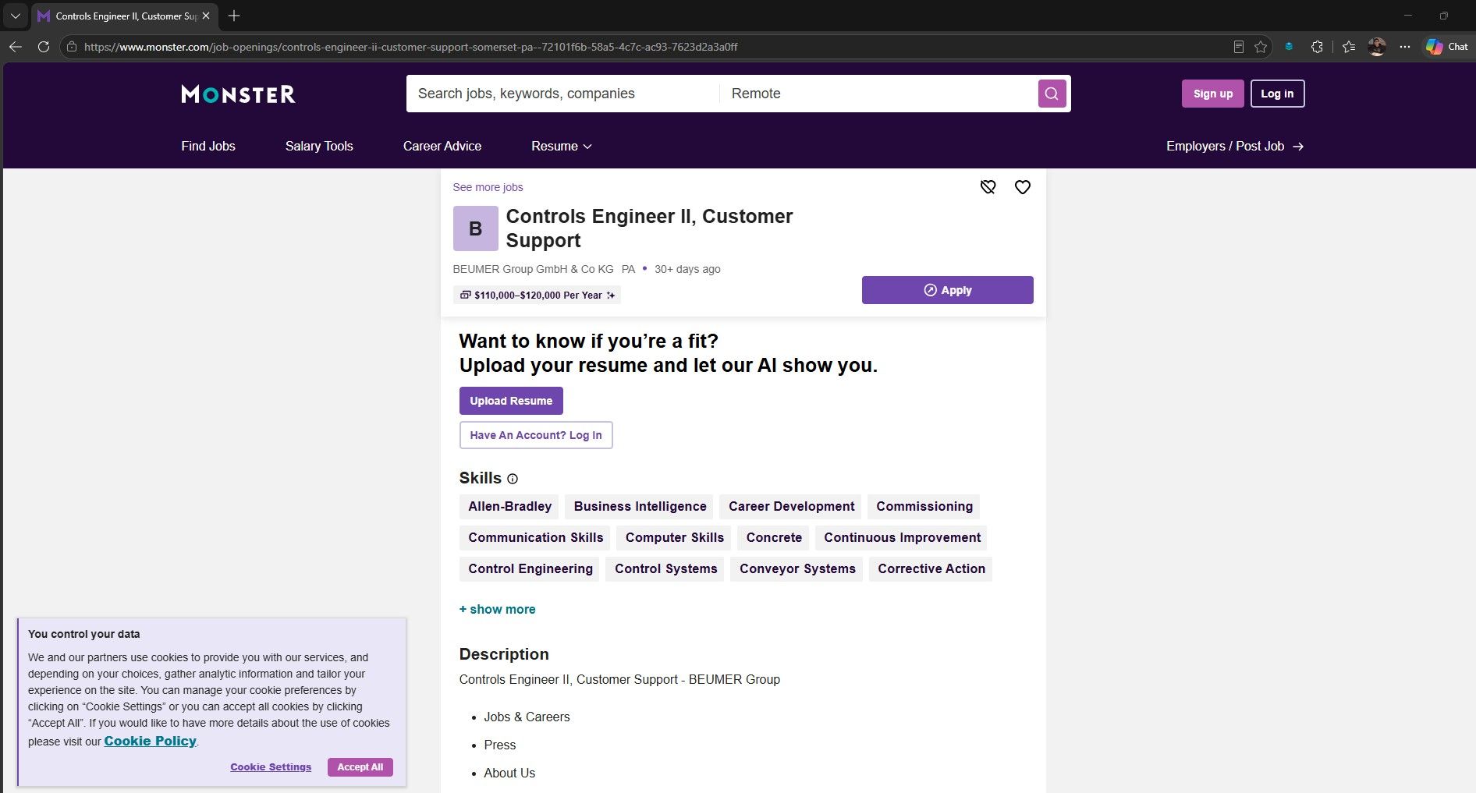Click the Jobs & Careers bullet

527,717
